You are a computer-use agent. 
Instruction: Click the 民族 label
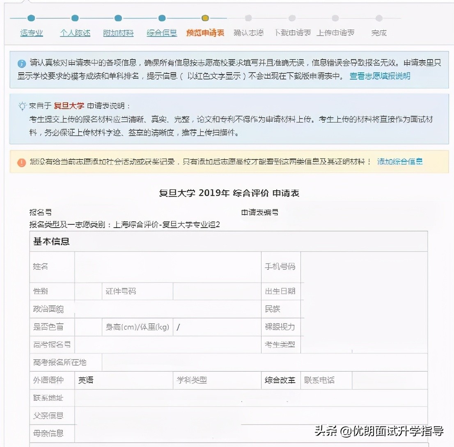(x=273, y=309)
